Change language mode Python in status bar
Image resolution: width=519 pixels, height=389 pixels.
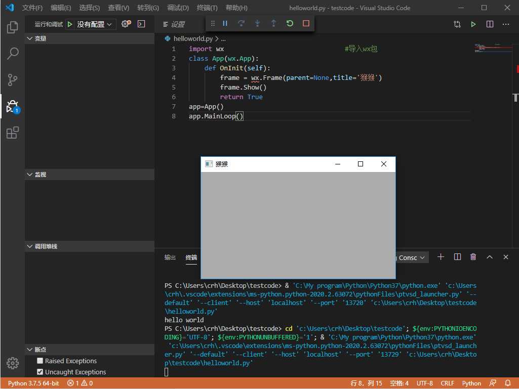coord(471,383)
